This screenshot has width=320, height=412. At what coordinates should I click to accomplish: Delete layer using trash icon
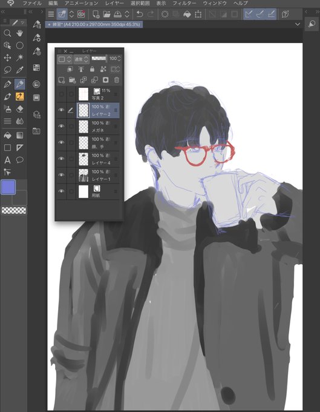tap(117, 79)
